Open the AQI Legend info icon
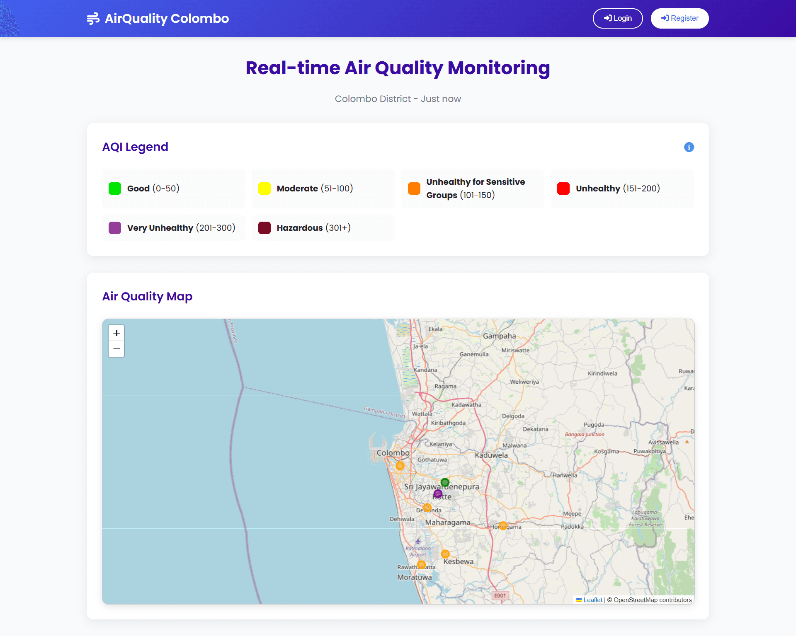 point(689,147)
